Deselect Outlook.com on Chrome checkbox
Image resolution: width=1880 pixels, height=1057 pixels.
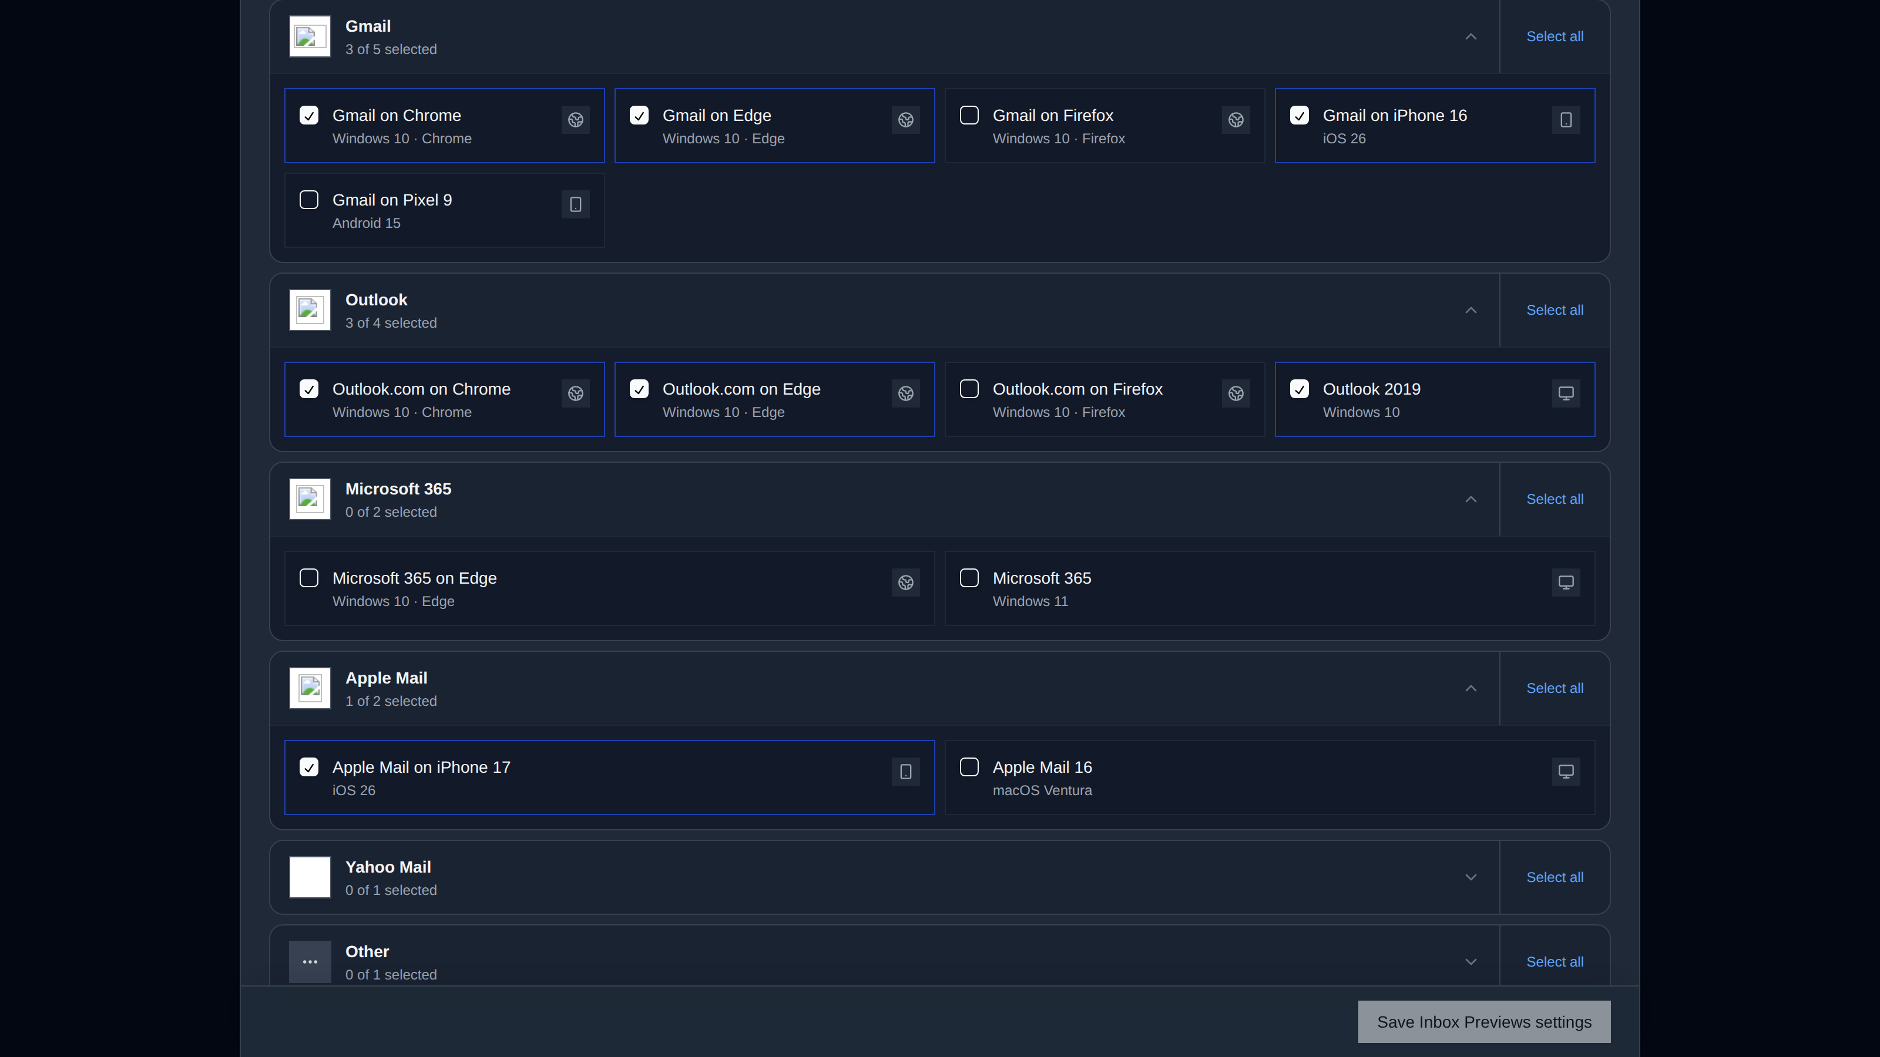click(308, 389)
